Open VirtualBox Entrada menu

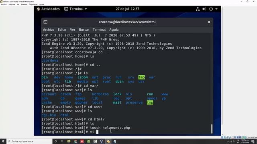coord(24,4)
